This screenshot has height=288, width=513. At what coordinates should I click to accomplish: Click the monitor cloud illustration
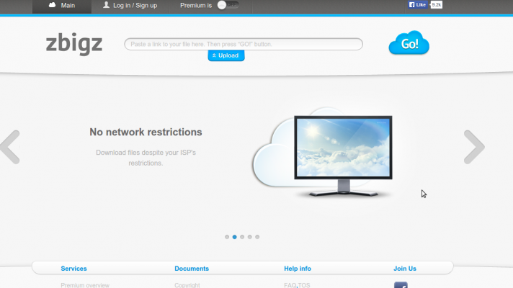tap(323, 153)
